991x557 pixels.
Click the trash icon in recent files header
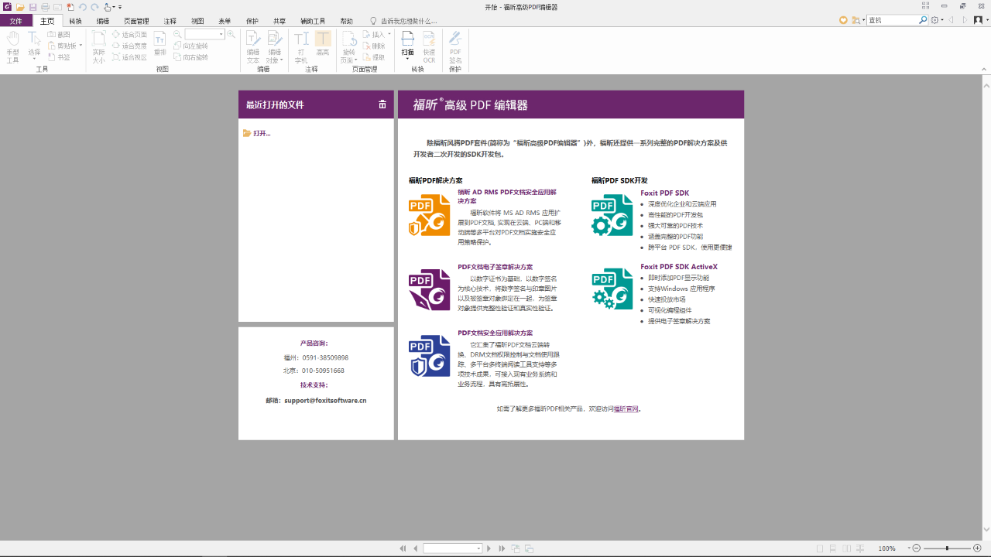tap(382, 104)
